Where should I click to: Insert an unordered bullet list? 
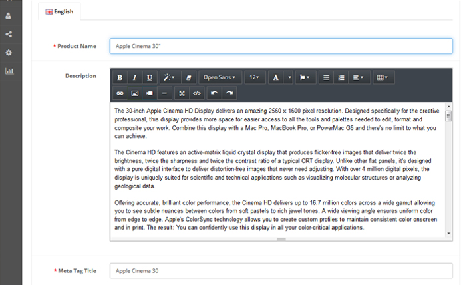[327, 77]
